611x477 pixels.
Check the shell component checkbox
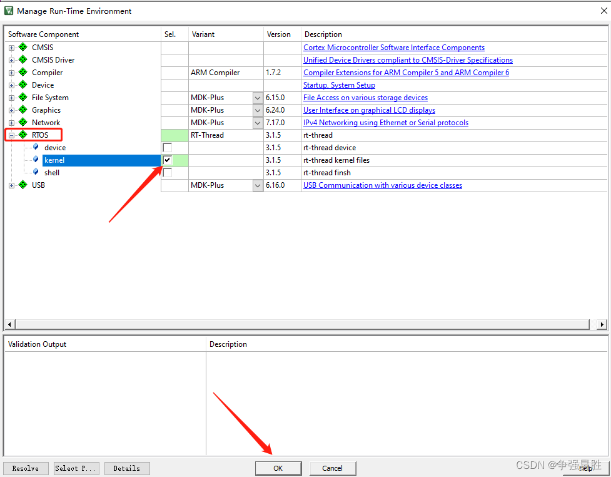[x=166, y=173]
